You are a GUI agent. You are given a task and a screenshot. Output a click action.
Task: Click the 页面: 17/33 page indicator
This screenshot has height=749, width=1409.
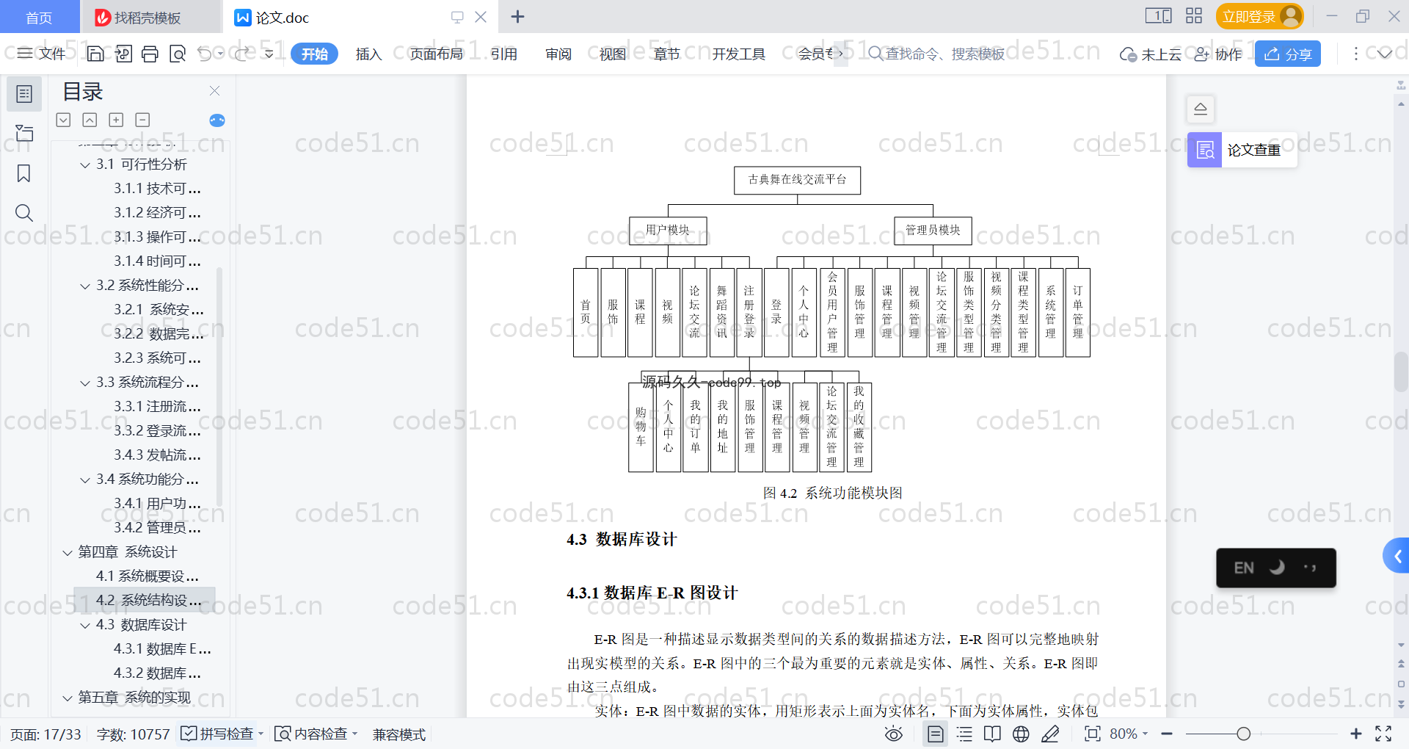[45, 734]
